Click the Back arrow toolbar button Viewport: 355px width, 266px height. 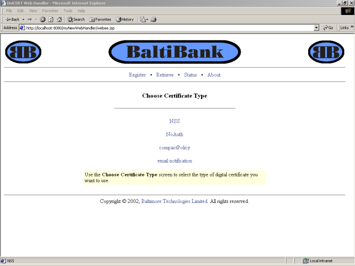tap(12, 19)
